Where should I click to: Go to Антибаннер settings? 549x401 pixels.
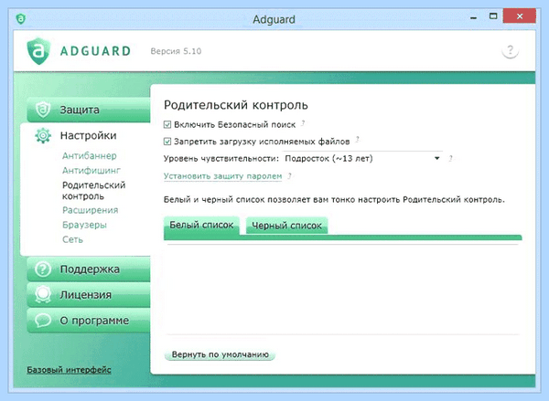[x=90, y=156]
